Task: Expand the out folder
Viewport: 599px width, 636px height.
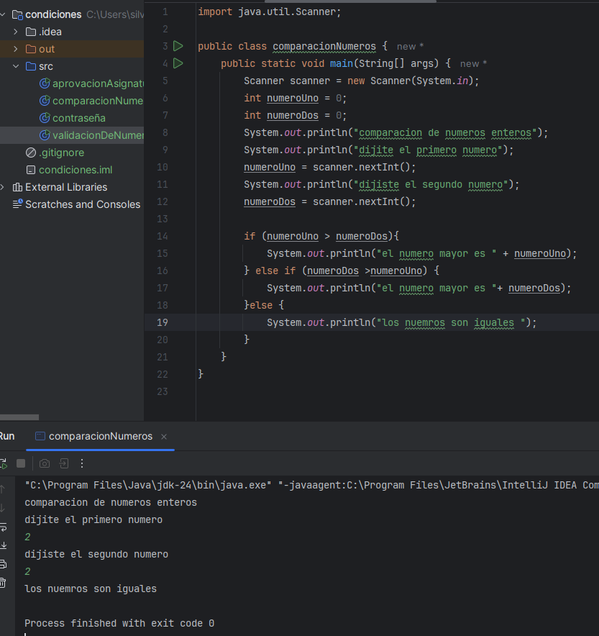Action: click(15, 49)
